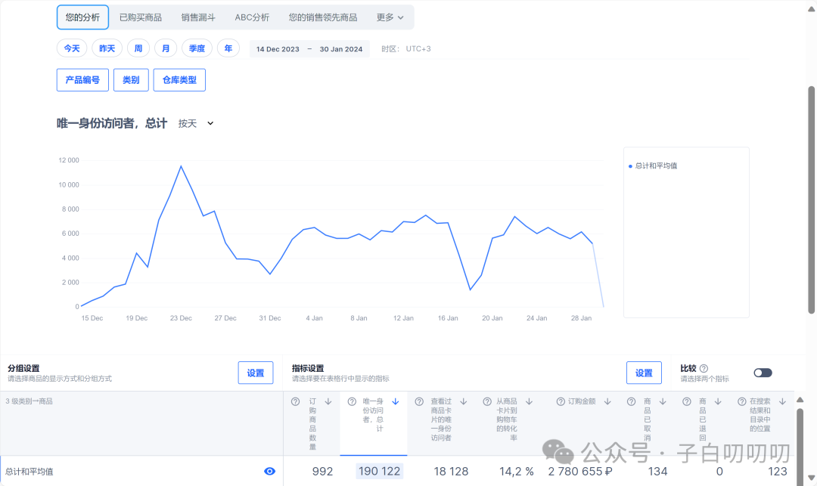Viewport: 817px width, 486px height.
Task: Sort the 商品已退回 column descending
Action: coord(718,401)
